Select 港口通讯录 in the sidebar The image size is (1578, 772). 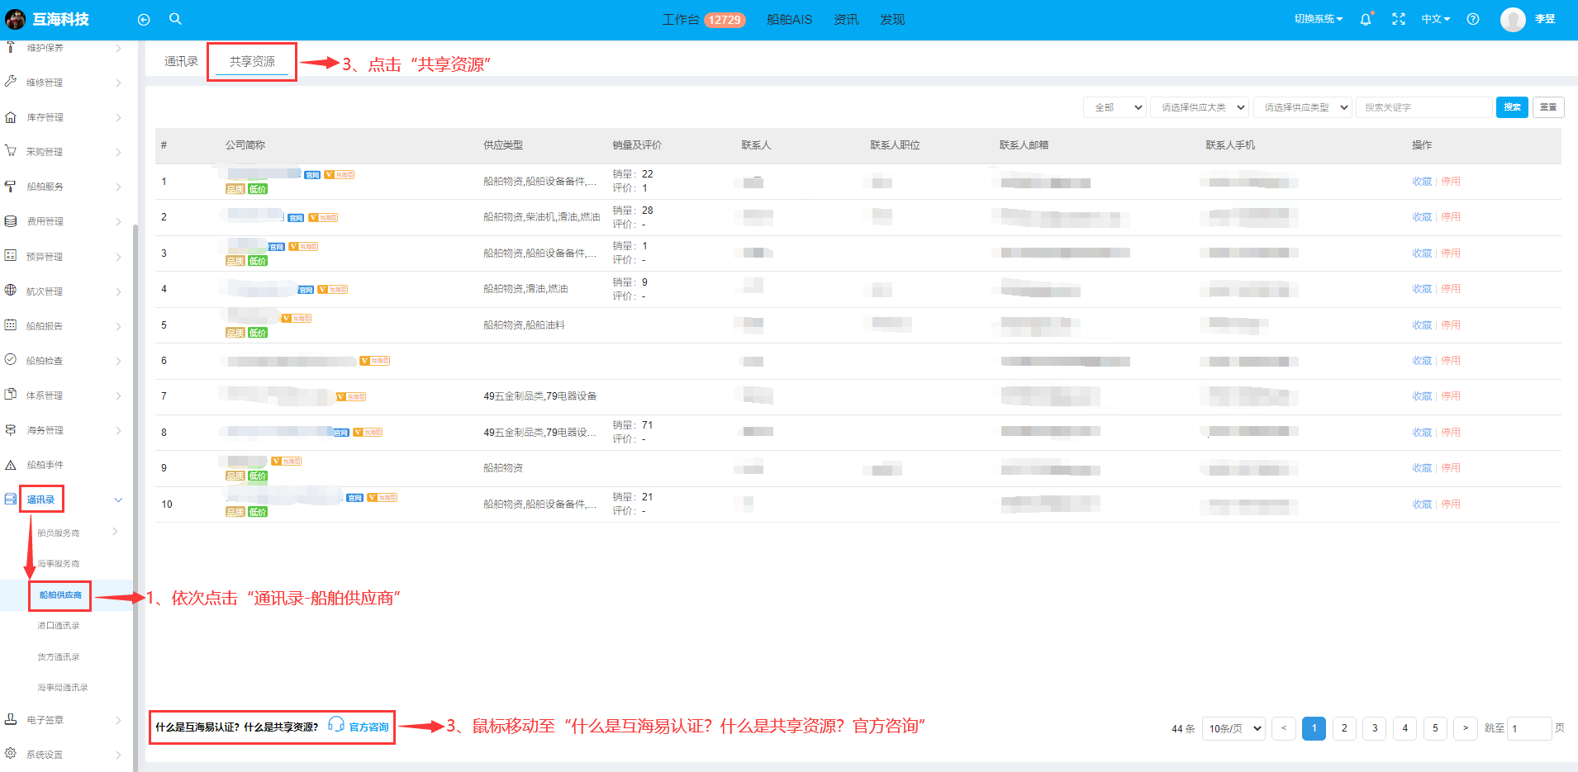58,626
